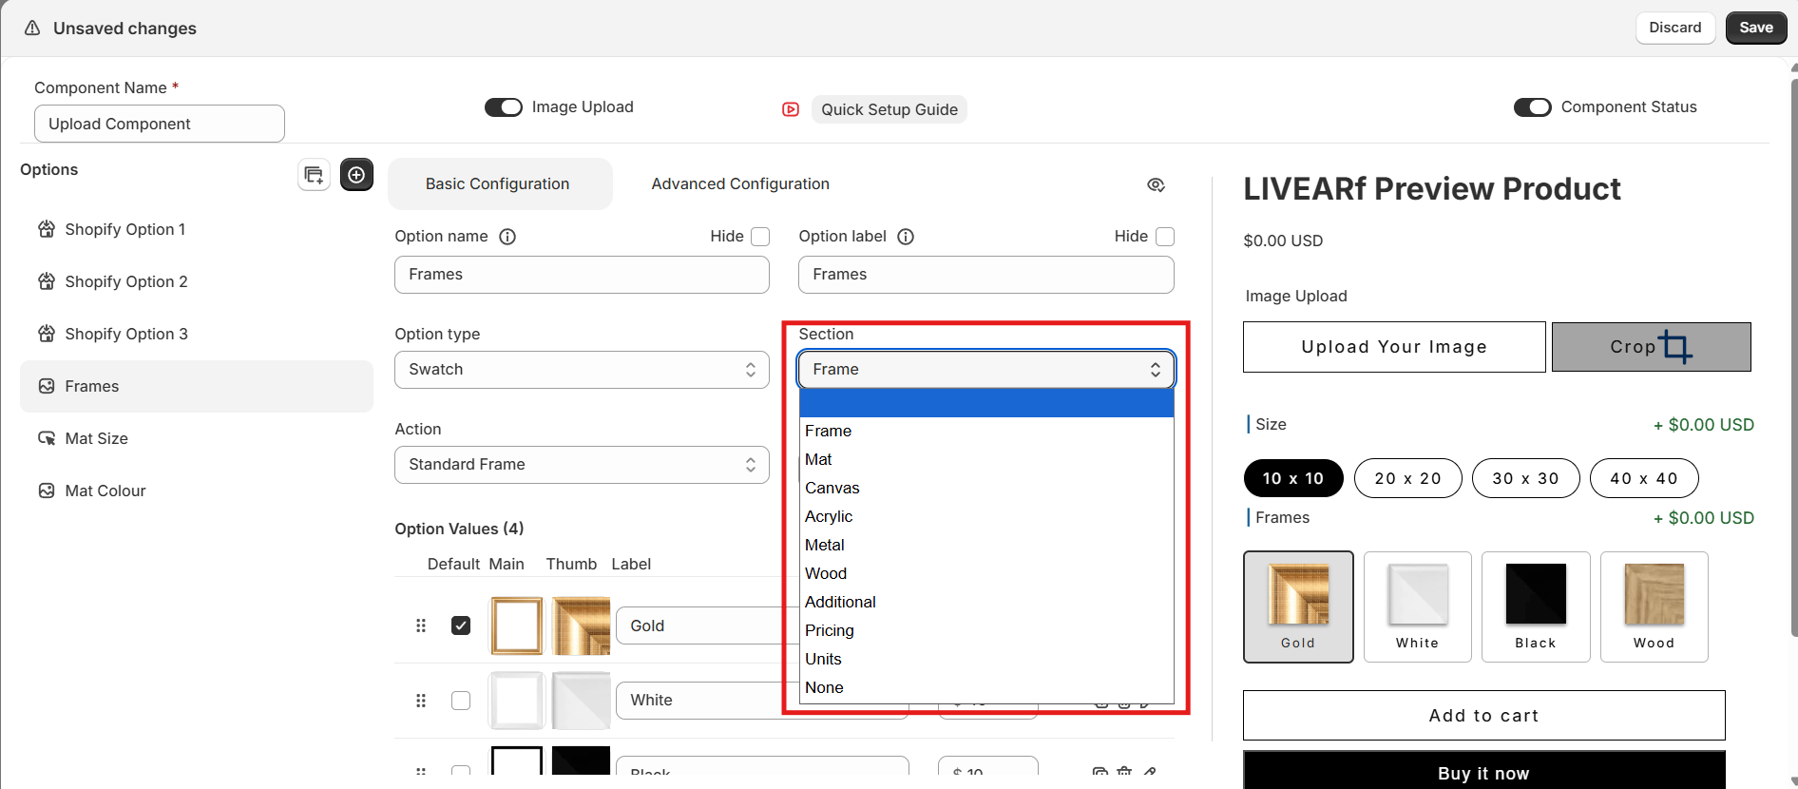Screen dimensions: 1798x789
Task: Click the Shopify Option 2 icon
Action: click(x=47, y=281)
